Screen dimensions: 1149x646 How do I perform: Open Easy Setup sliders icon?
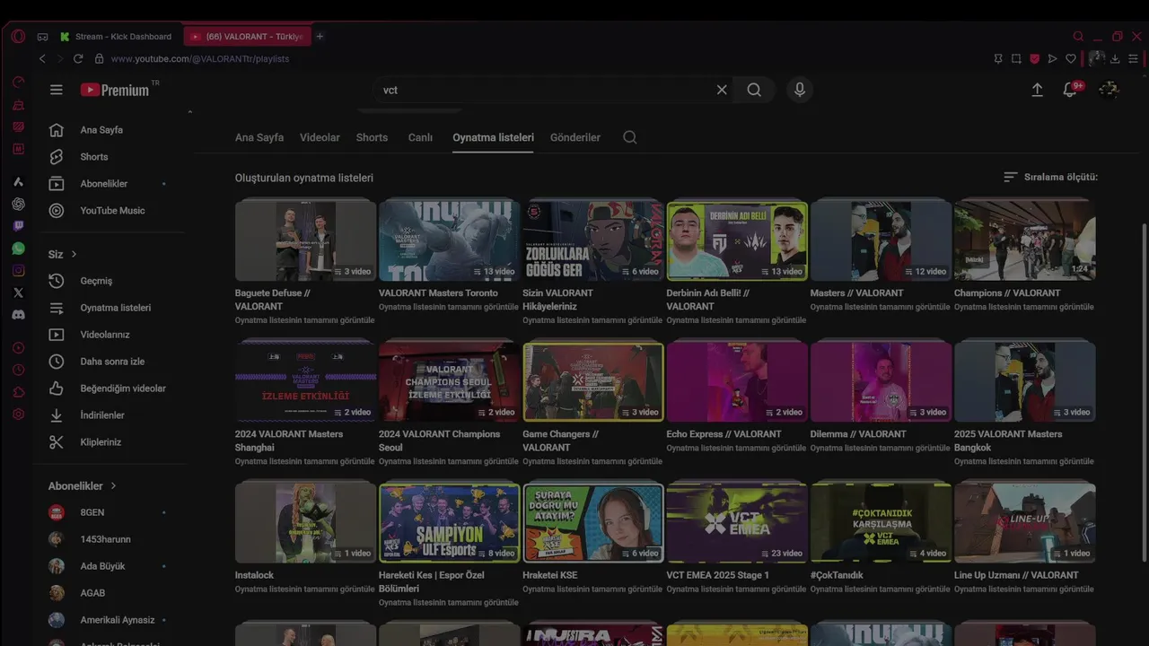point(1133,58)
